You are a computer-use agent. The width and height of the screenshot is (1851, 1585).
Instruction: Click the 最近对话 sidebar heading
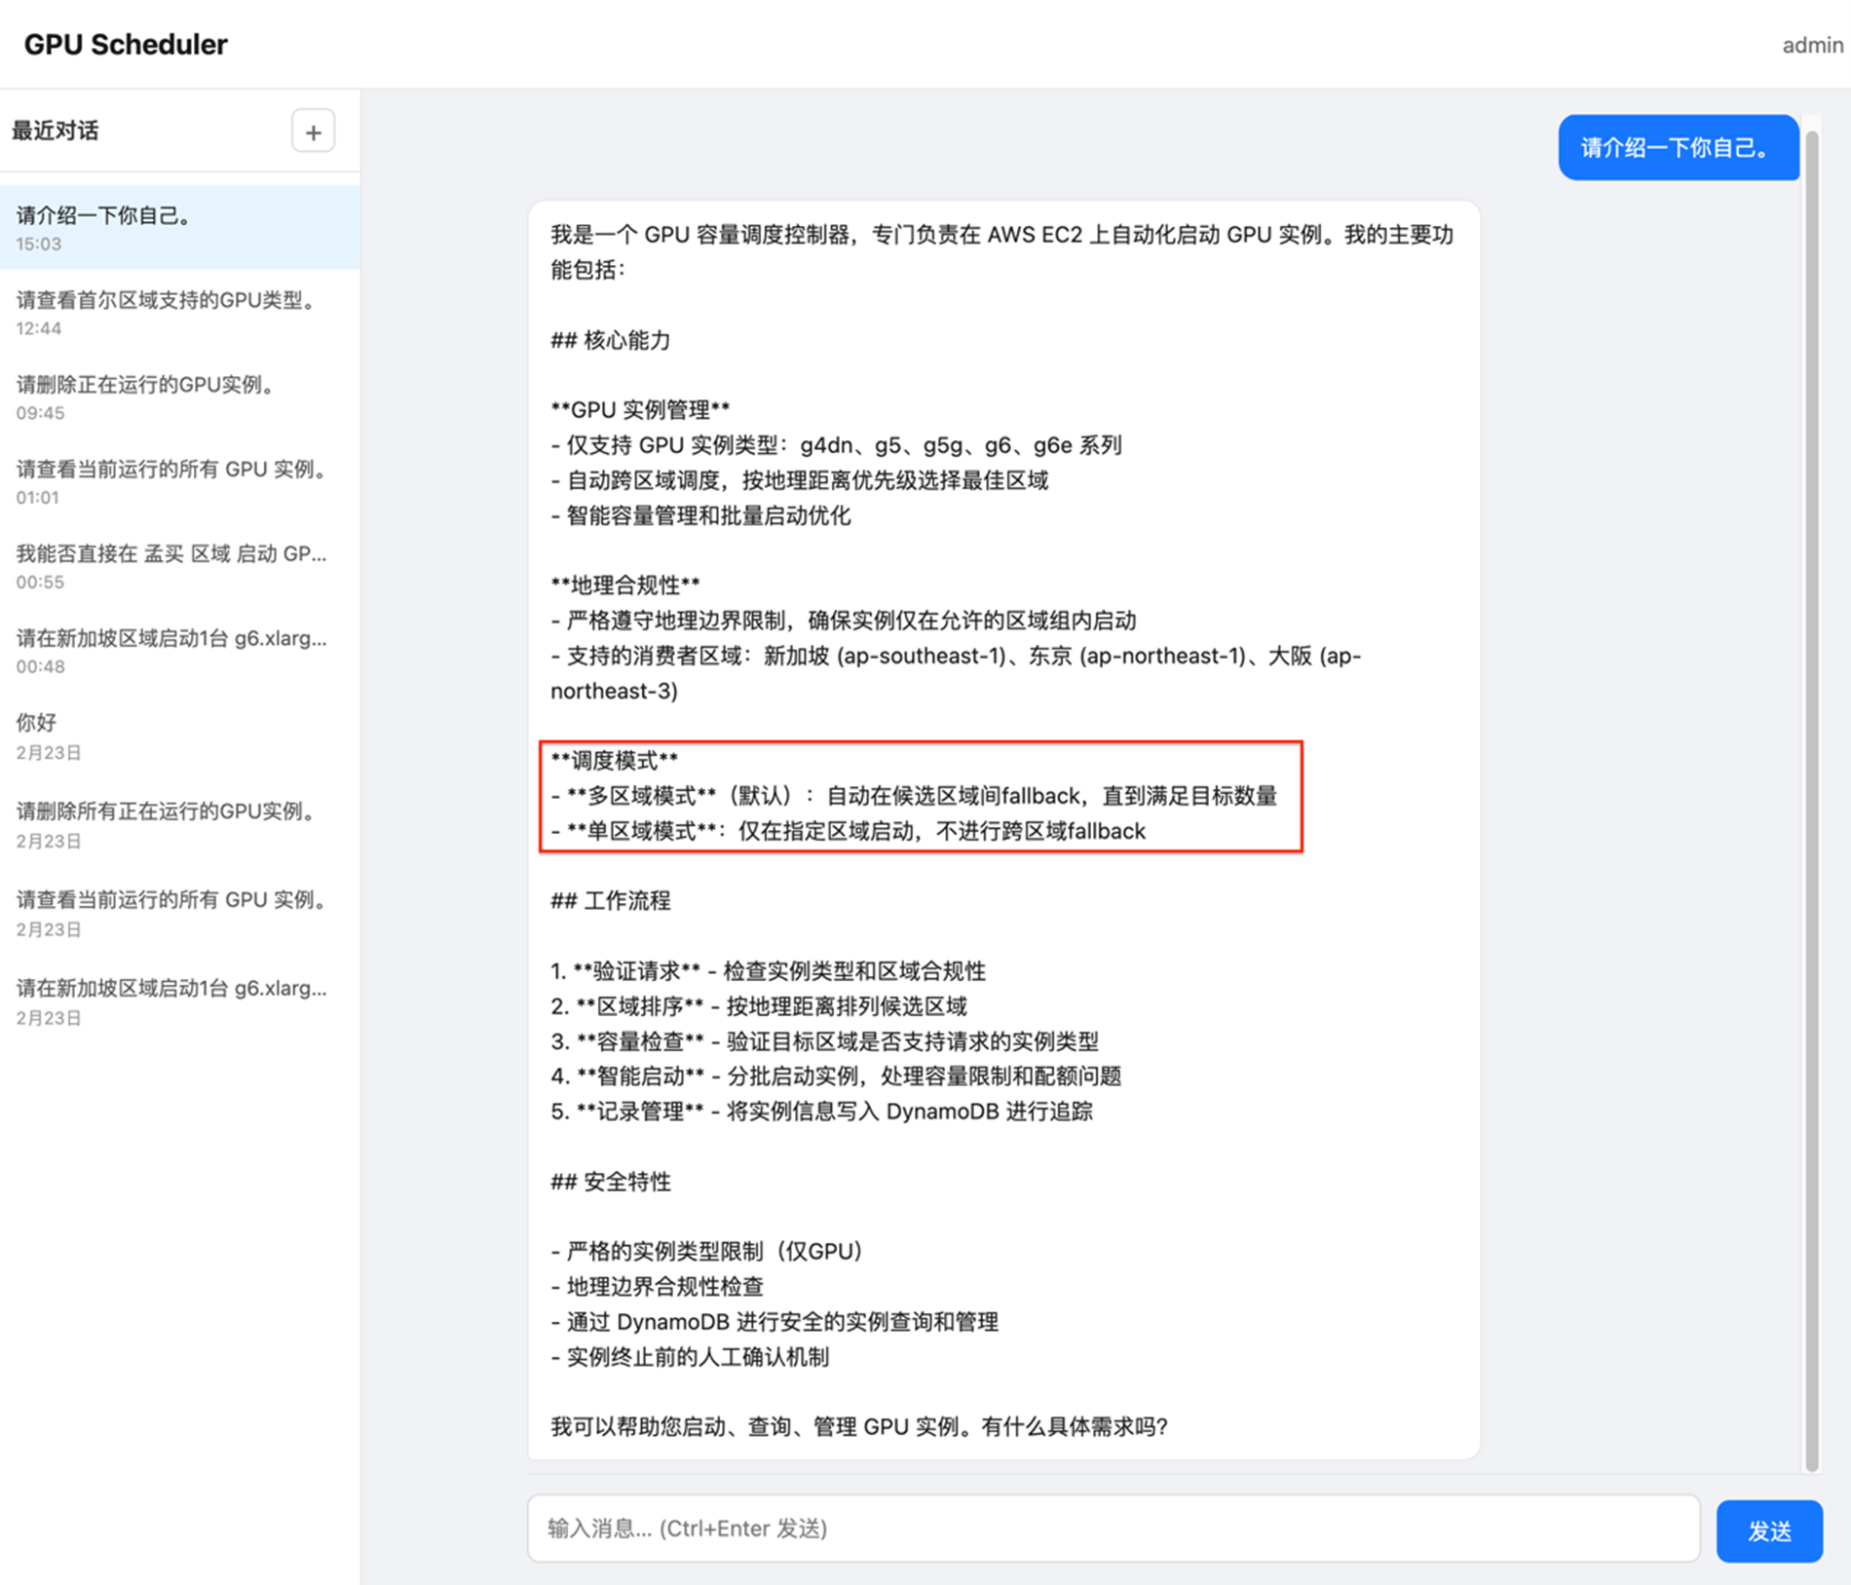56,132
